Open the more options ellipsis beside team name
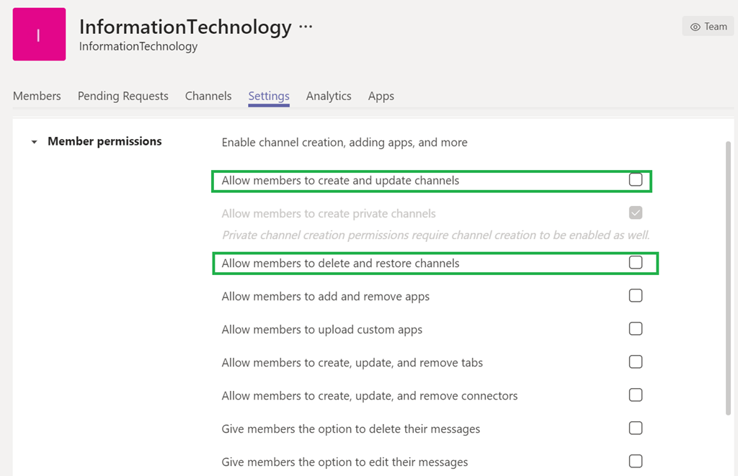The width and height of the screenshot is (738, 476). 306,27
